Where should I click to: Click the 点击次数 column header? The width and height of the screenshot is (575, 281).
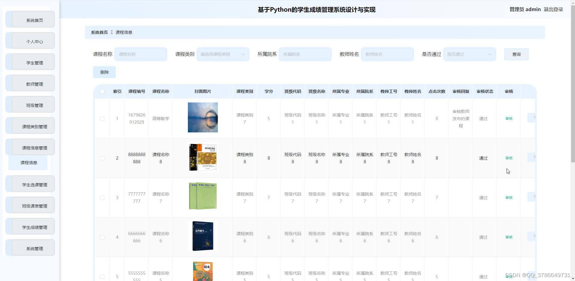(x=437, y=91)
